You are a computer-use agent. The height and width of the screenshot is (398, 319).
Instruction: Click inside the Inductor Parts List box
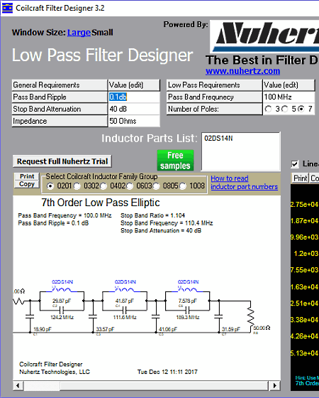pyautogui.click(x=241, y=151)
